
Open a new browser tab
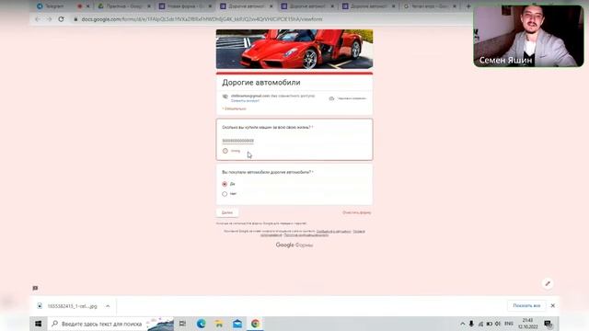pos(468,6)
